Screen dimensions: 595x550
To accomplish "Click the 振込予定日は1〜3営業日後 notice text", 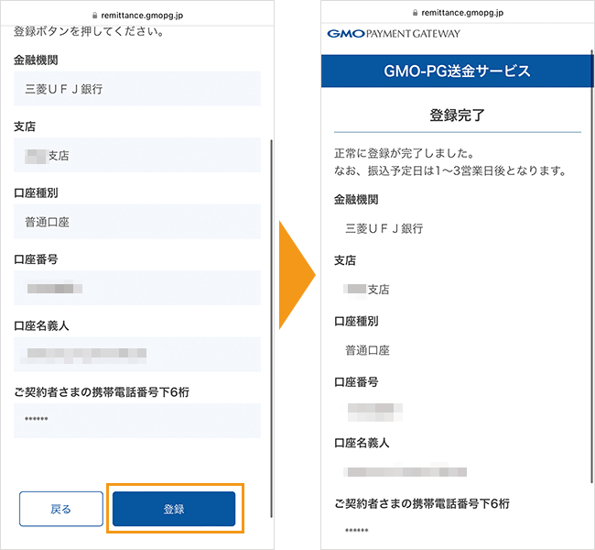I will click(x=450, y=170).
